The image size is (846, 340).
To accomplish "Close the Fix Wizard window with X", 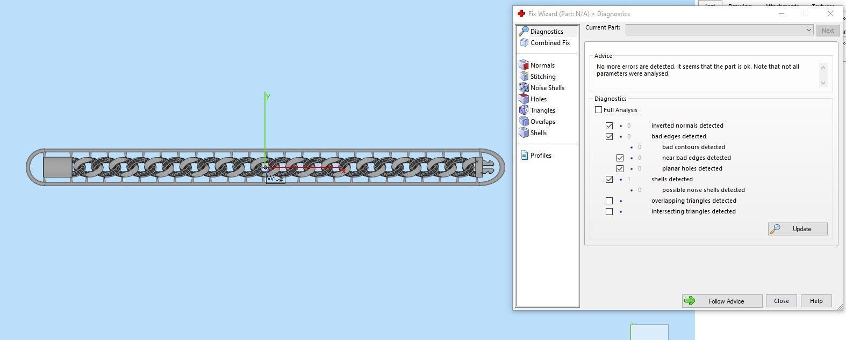I will [830, 14].
